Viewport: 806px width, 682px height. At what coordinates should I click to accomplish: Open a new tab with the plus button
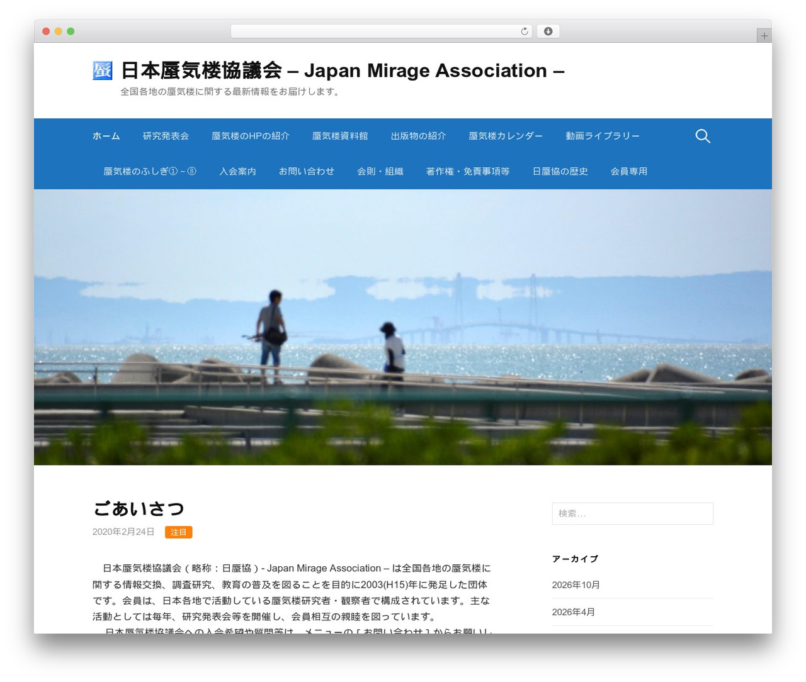[764, 36]
